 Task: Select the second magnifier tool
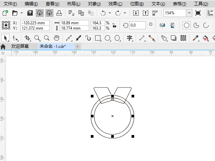[x=47, y=38]
